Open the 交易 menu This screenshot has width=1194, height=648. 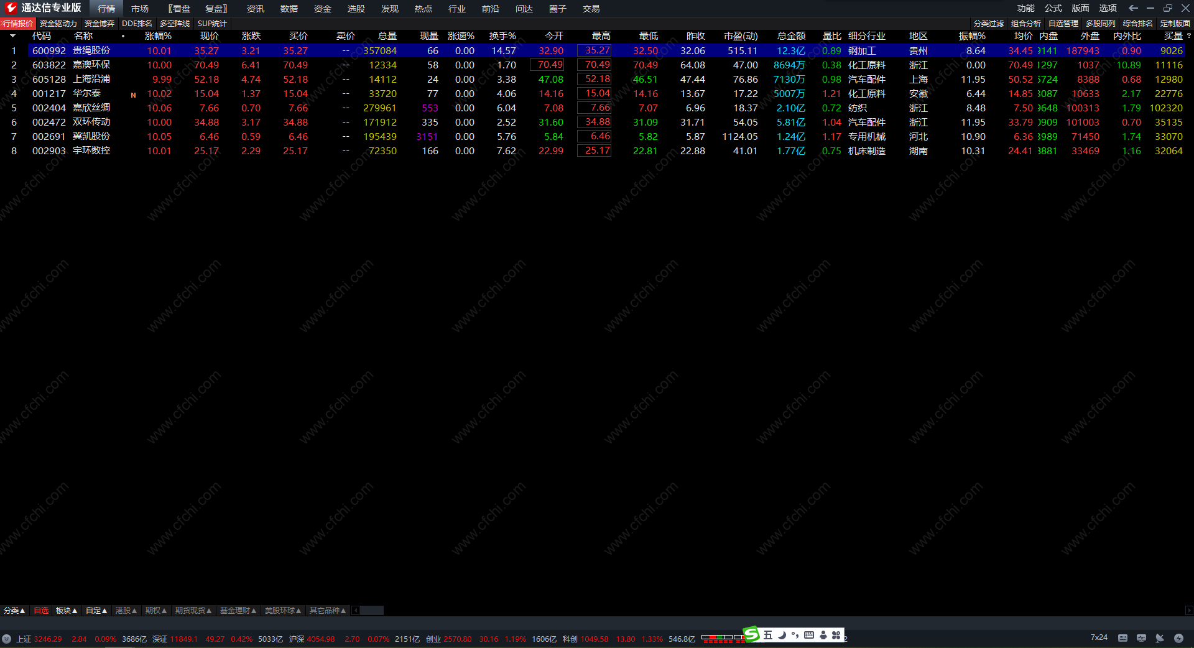(591, 9)
